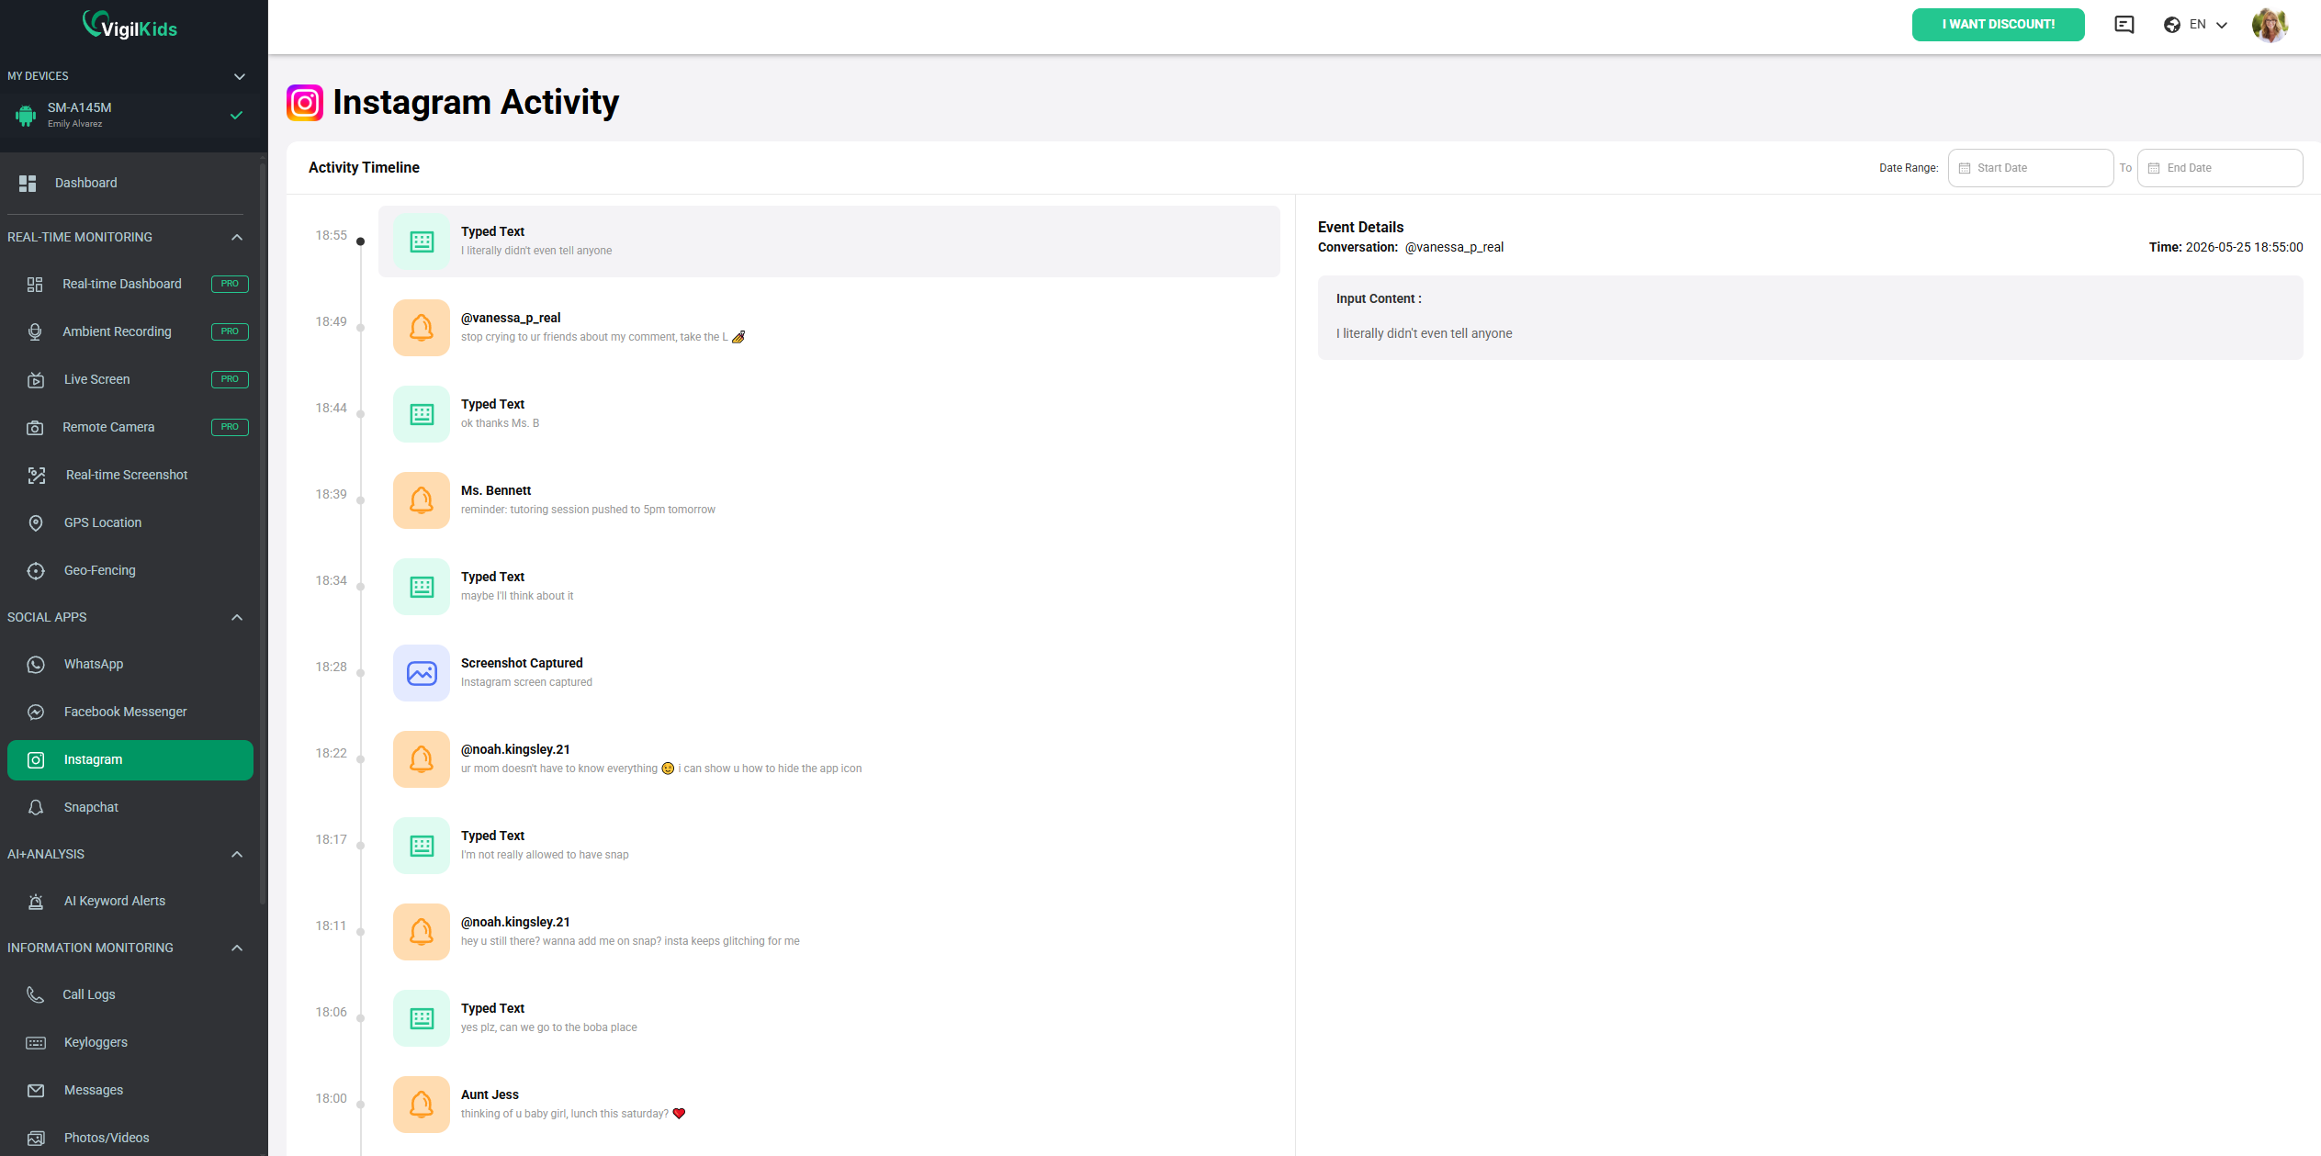Open the chat messages icon in header
Viewport: 2321px width, 1156px height.
2124,25
